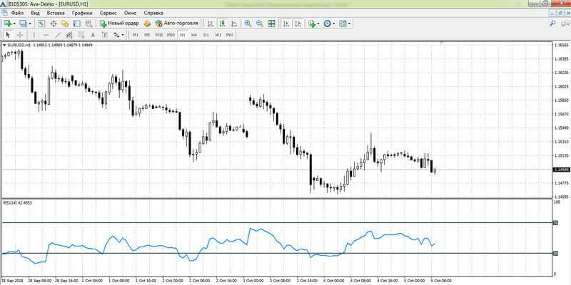Image resolution: width=571 pixels, height=285 pixels.
Task: Click the search magnifier icon
Action: pyautogui.click(x=552, y=24)
